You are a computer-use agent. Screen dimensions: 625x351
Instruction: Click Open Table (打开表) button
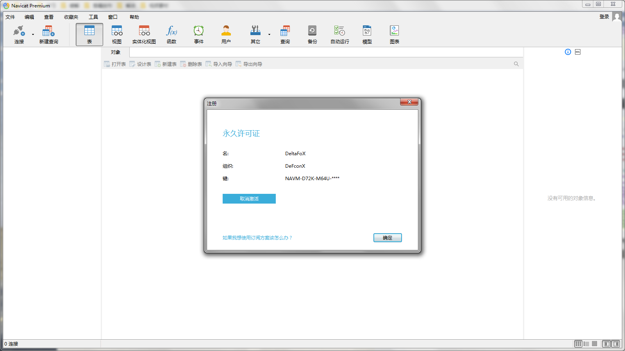[x=115, y=64]
